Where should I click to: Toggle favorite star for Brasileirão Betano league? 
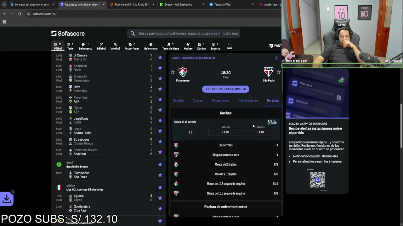click(x=160, y=164)
